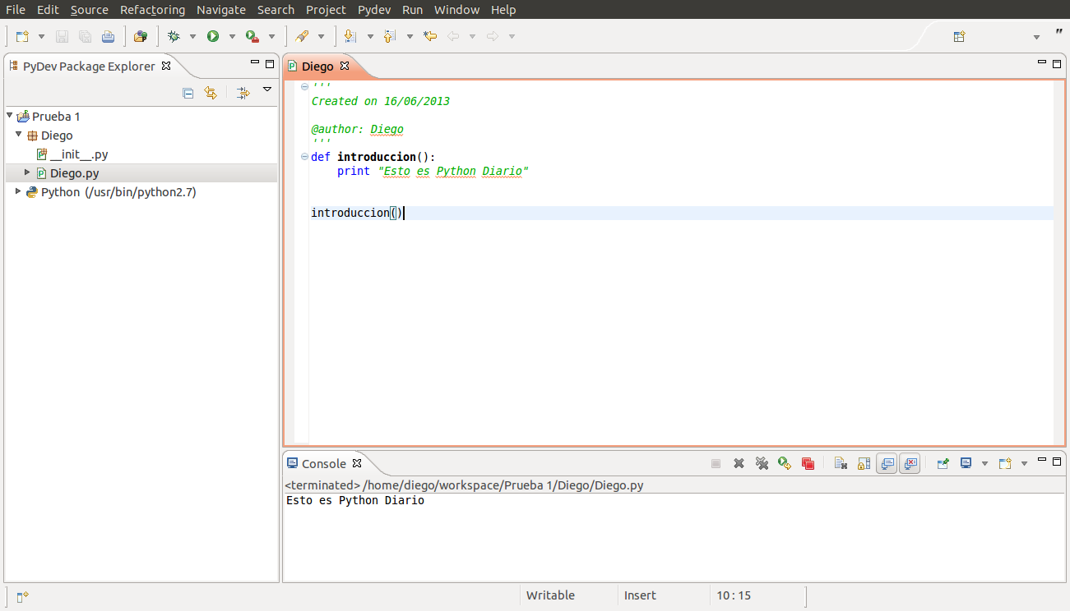Screen dimensions: 1070x611
Task: Click the External Tools run icon
Action: (x=252, y=36)
